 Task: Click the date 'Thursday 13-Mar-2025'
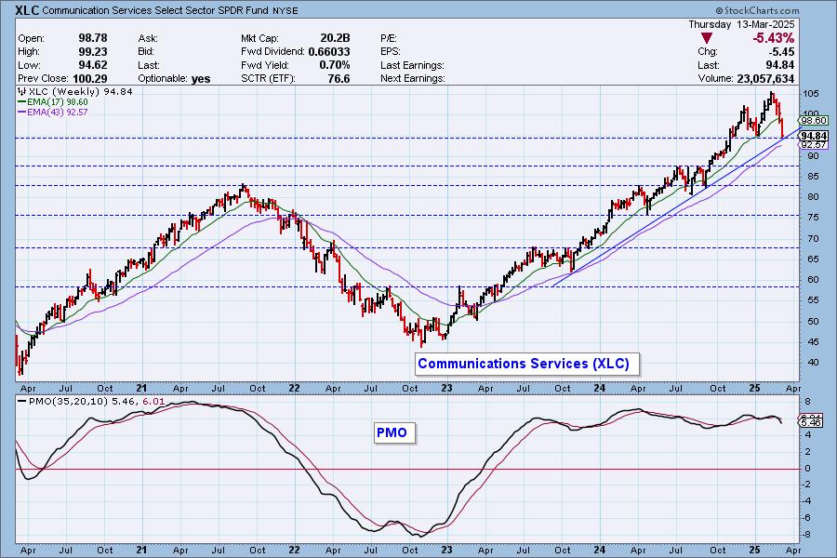741,24
